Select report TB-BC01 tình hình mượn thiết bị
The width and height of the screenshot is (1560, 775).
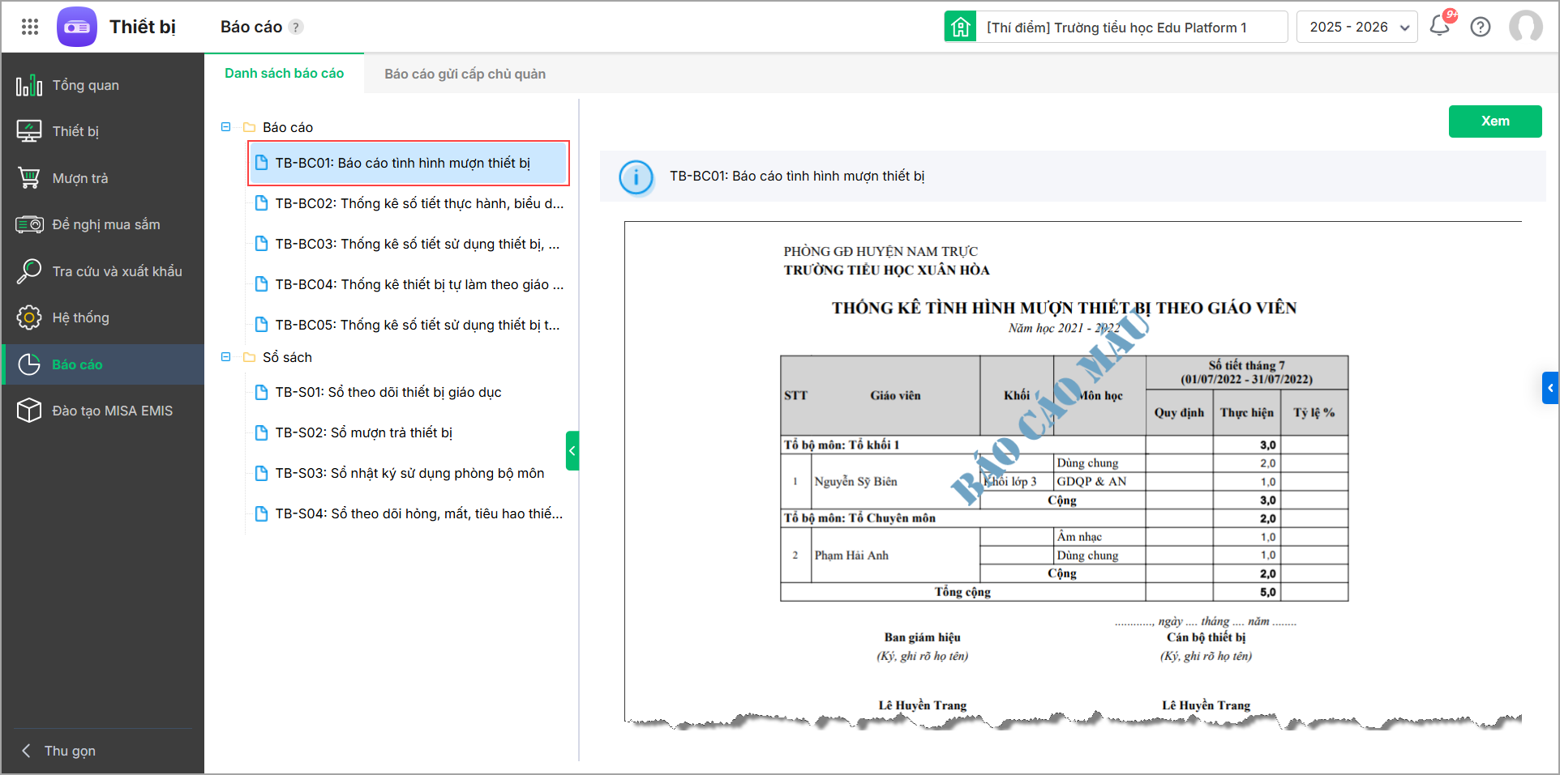point(409,163)
